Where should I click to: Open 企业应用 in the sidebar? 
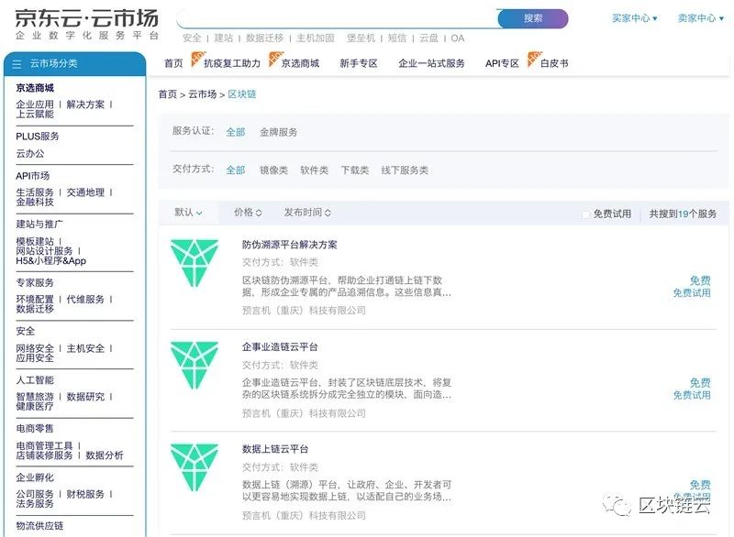coord(35,104)
